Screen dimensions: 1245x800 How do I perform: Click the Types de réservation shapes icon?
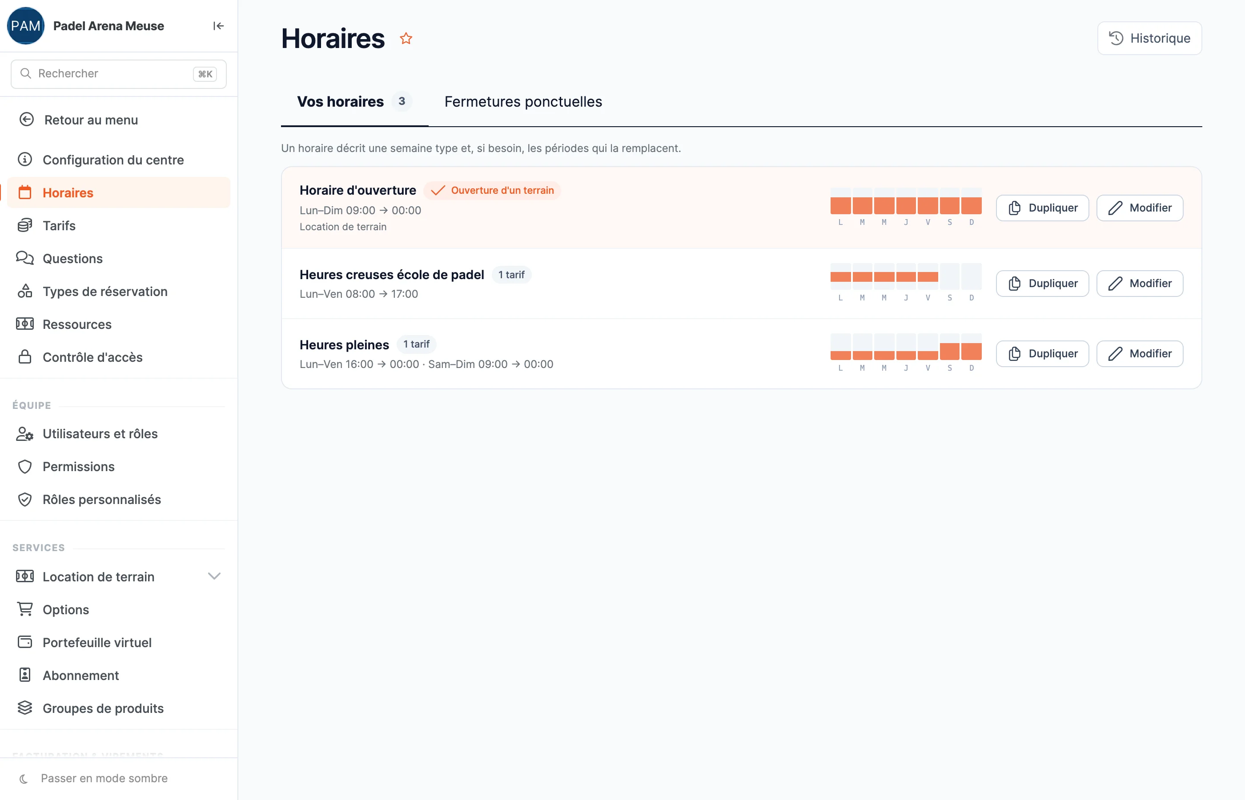[x=25, y=291]
